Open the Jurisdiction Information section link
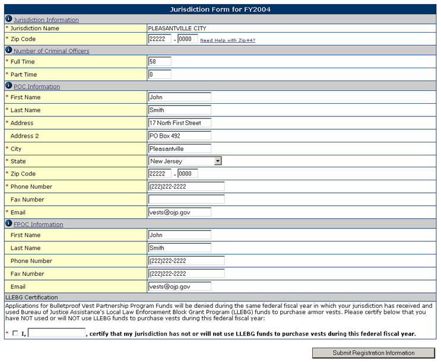Image resolution: width=441 pixels, height=363 pixels. click(46, 20)
